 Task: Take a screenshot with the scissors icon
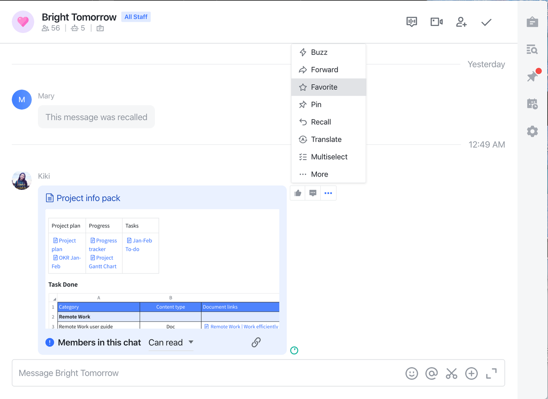pos(451,373)
